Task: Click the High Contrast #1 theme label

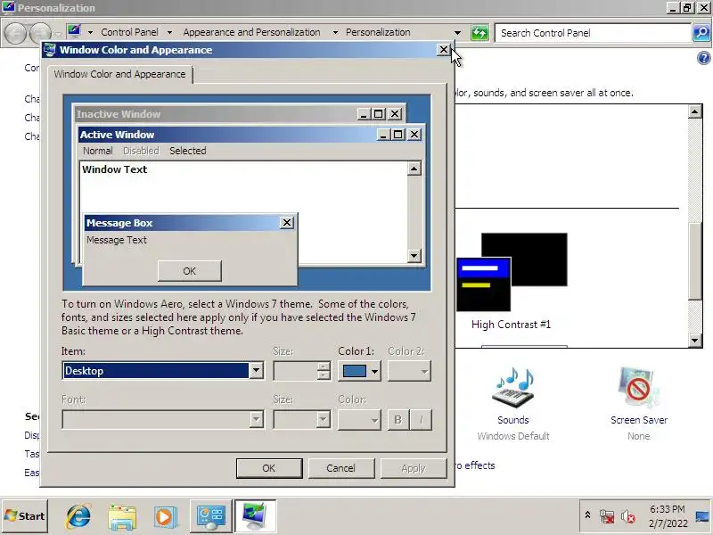Action: pos(511,325)
